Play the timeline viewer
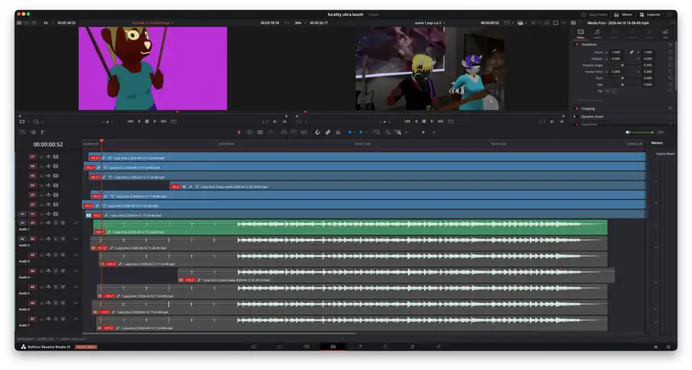The width and height of the screenshot is (692, 370). point(432,121)
